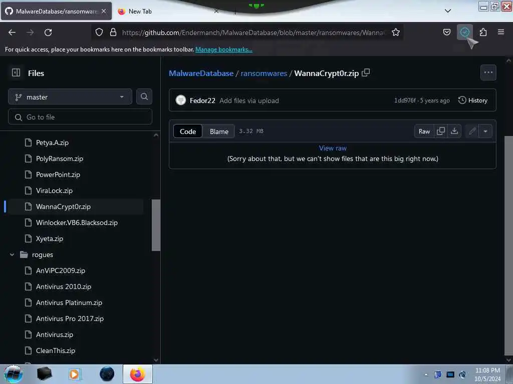Open the Firefox hamburger menu

point(501,32)
